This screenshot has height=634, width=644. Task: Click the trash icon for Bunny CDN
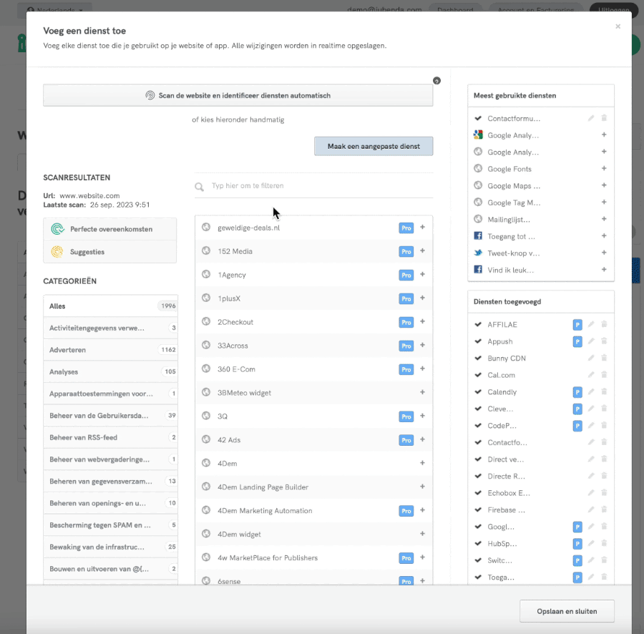tap(604, 359)
